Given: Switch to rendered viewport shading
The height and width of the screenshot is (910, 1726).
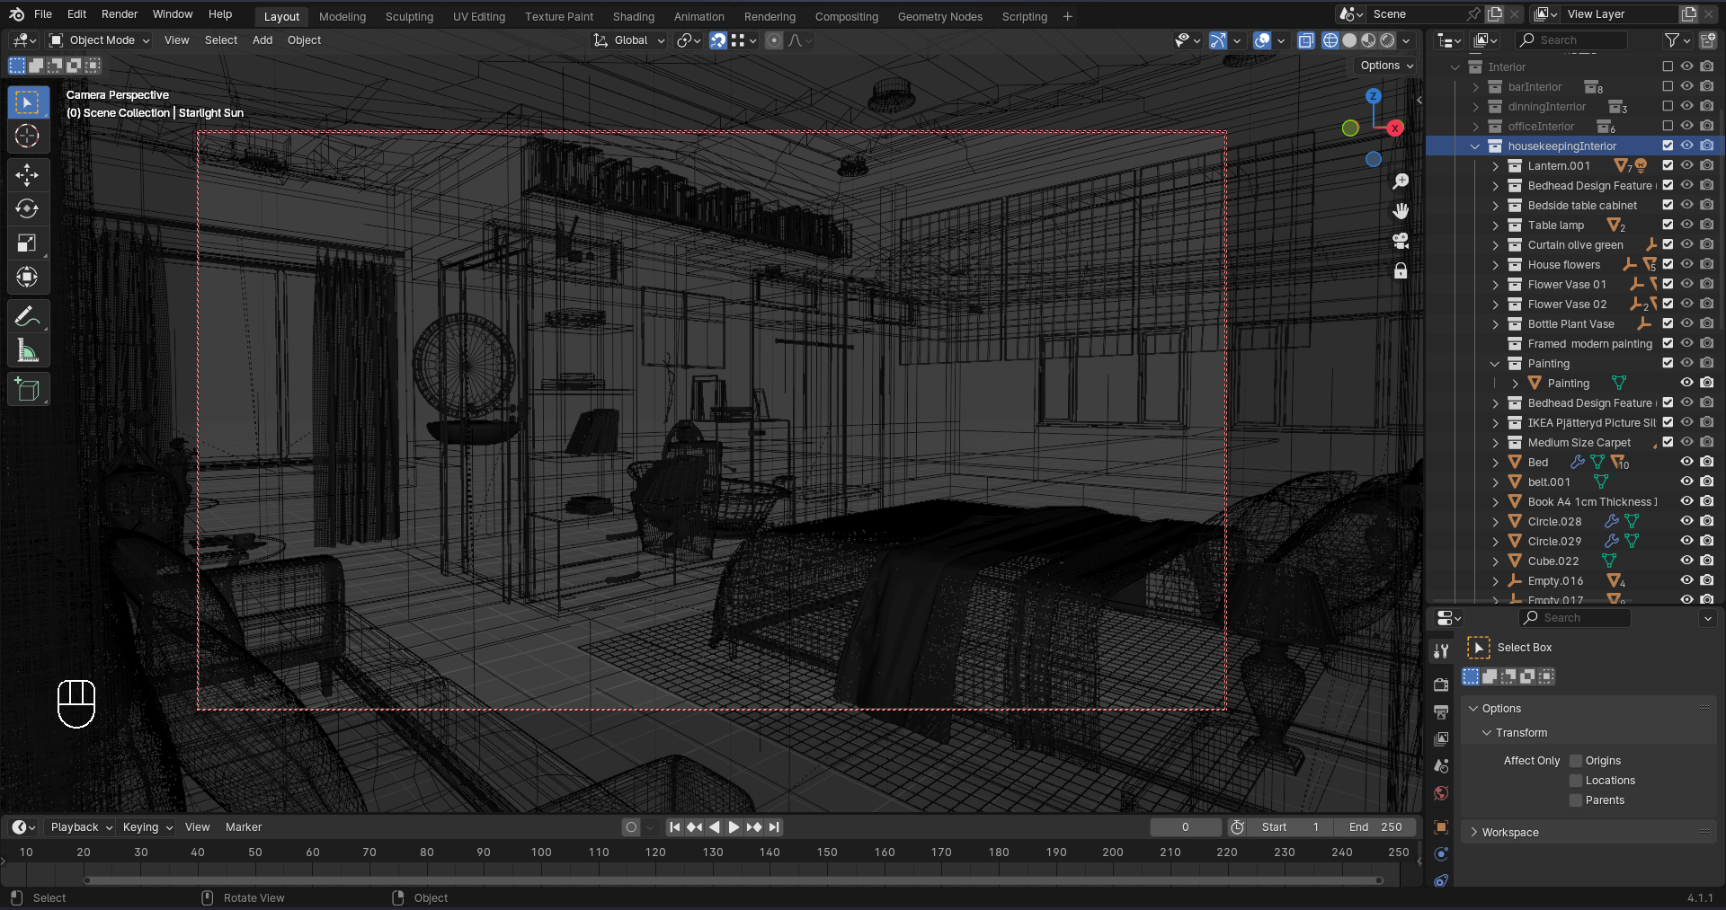Looking at the screenshot, I should (1388, 40).
